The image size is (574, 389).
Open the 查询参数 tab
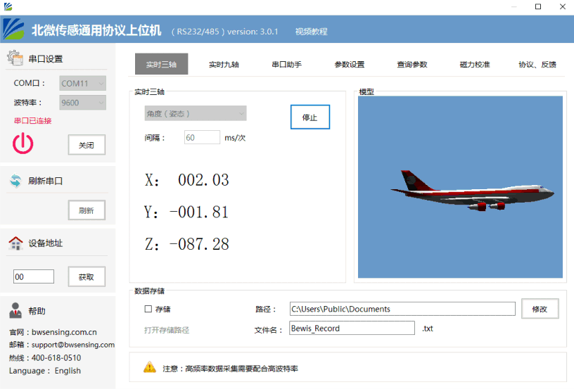[412, 65]
